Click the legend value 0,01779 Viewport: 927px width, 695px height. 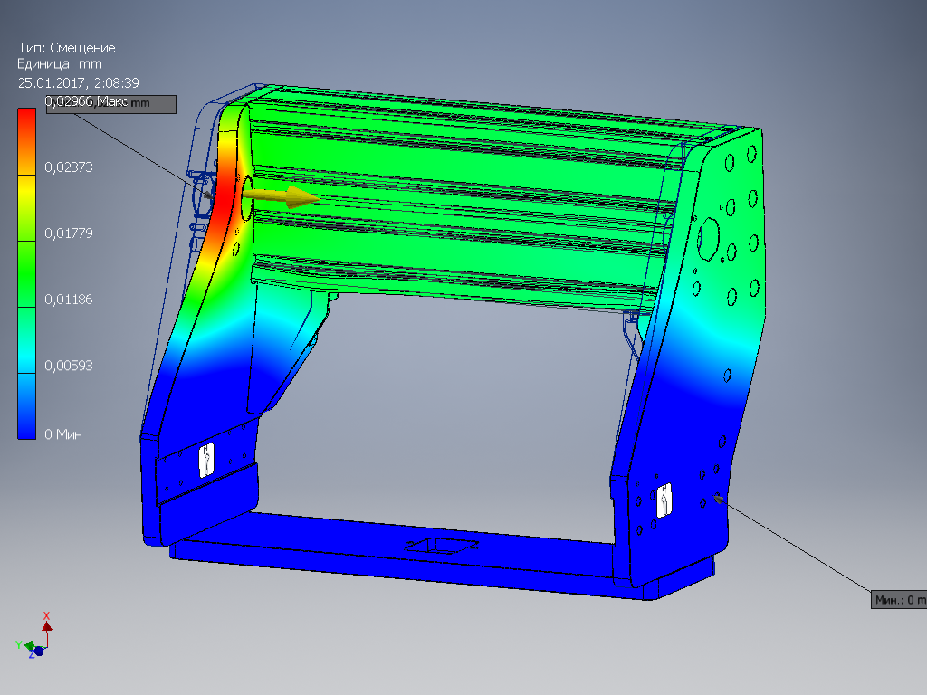tap(69, 233)
